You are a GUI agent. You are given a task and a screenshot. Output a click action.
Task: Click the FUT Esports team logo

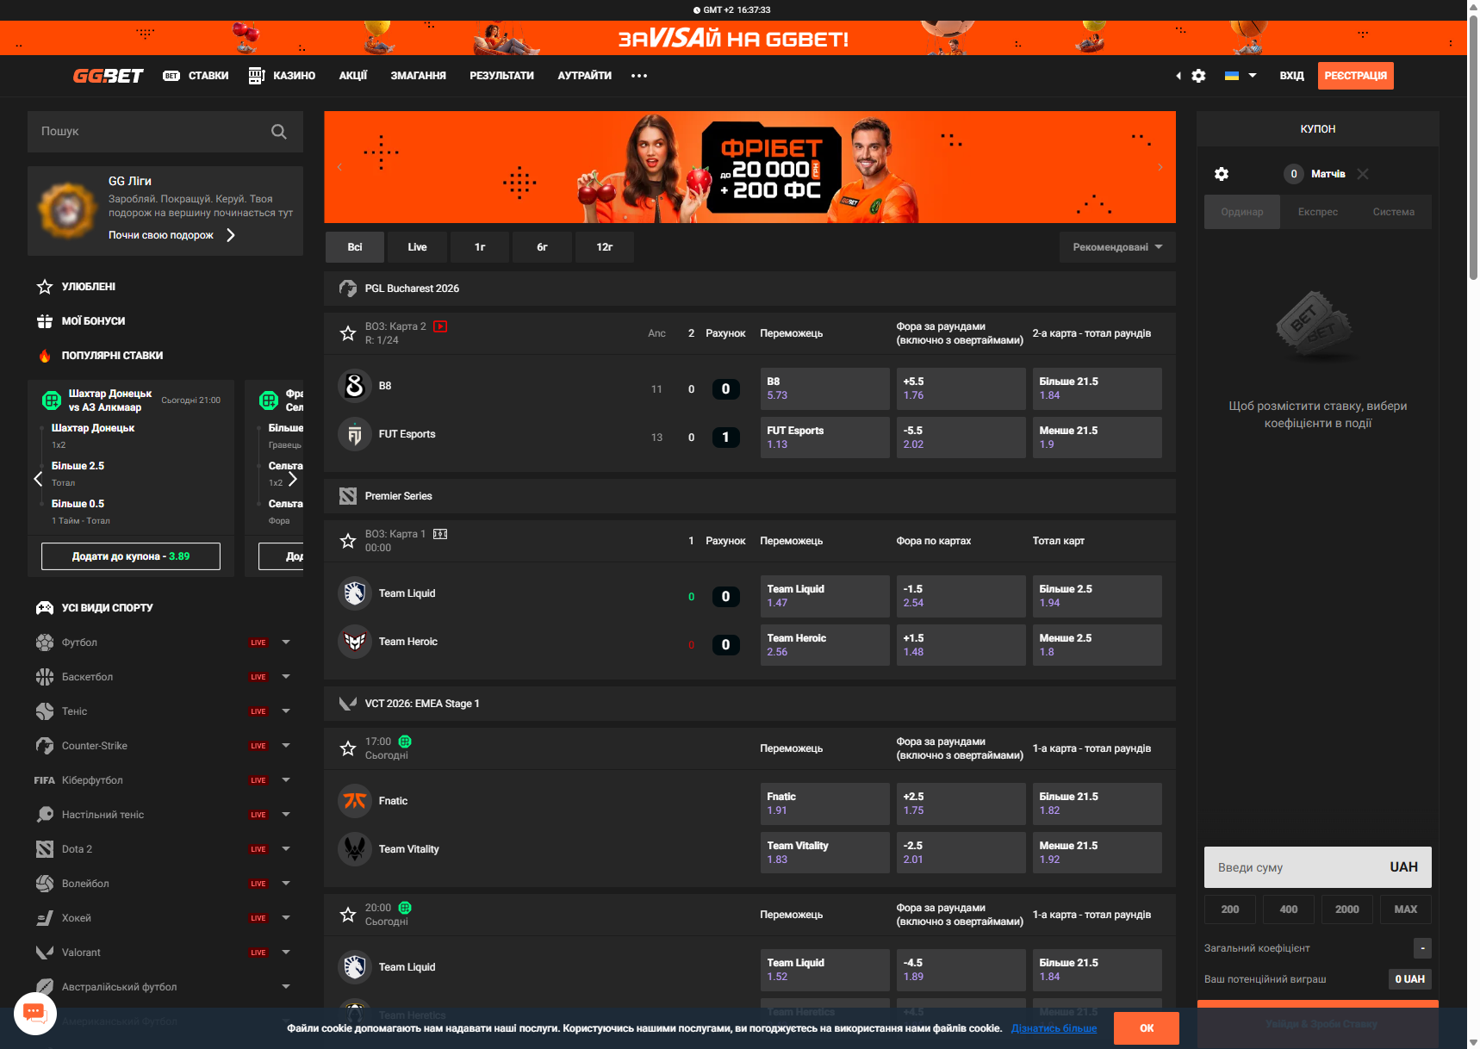point(355,434)
